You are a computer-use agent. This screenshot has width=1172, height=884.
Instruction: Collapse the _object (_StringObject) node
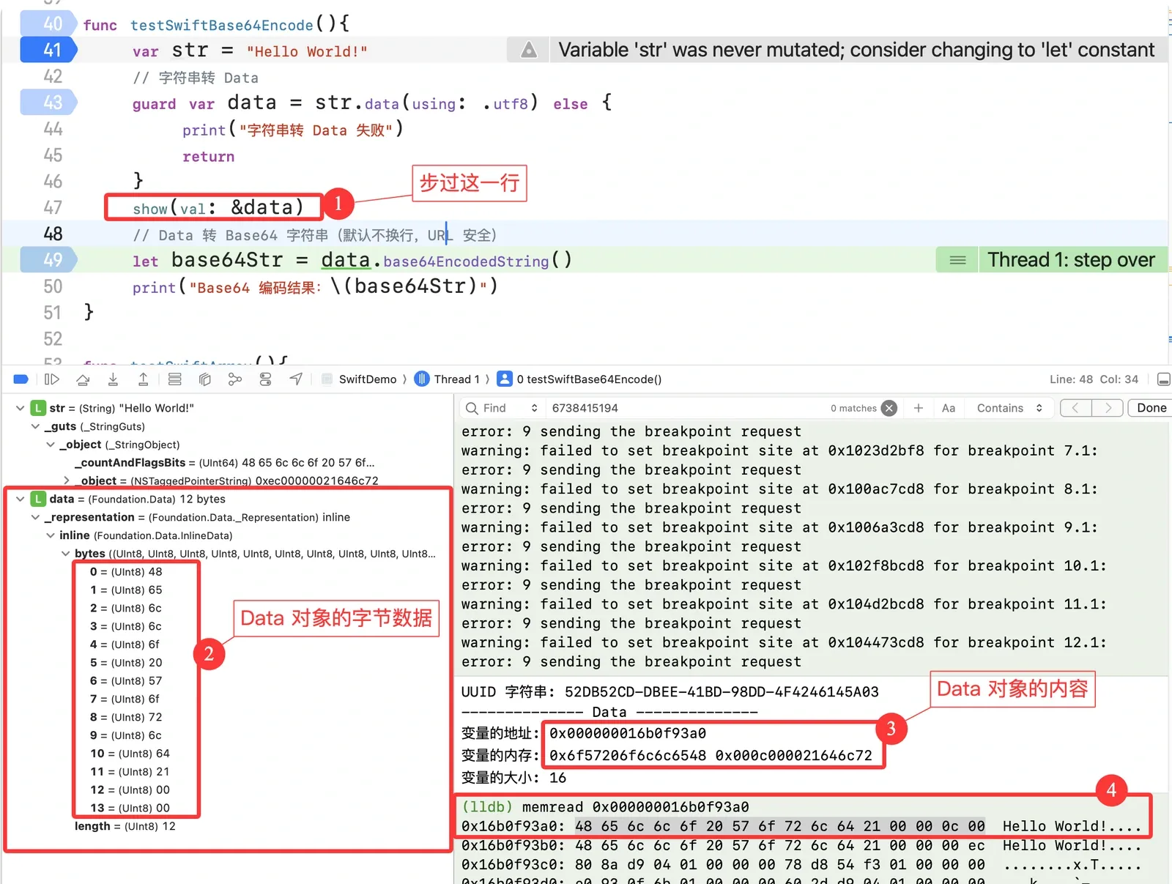coord(51,445)
